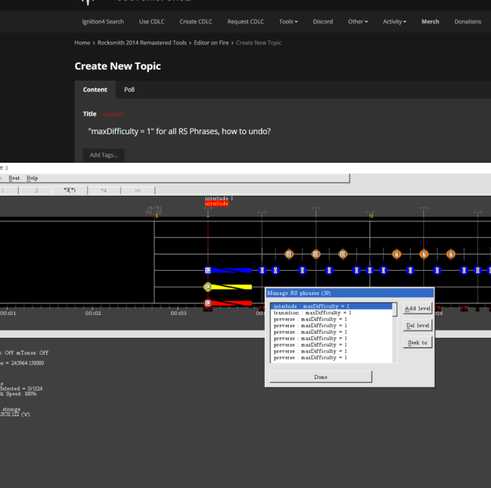Expand the Other dropdown in the navbar
Screen dimensions: 491x488
point(357,21)
